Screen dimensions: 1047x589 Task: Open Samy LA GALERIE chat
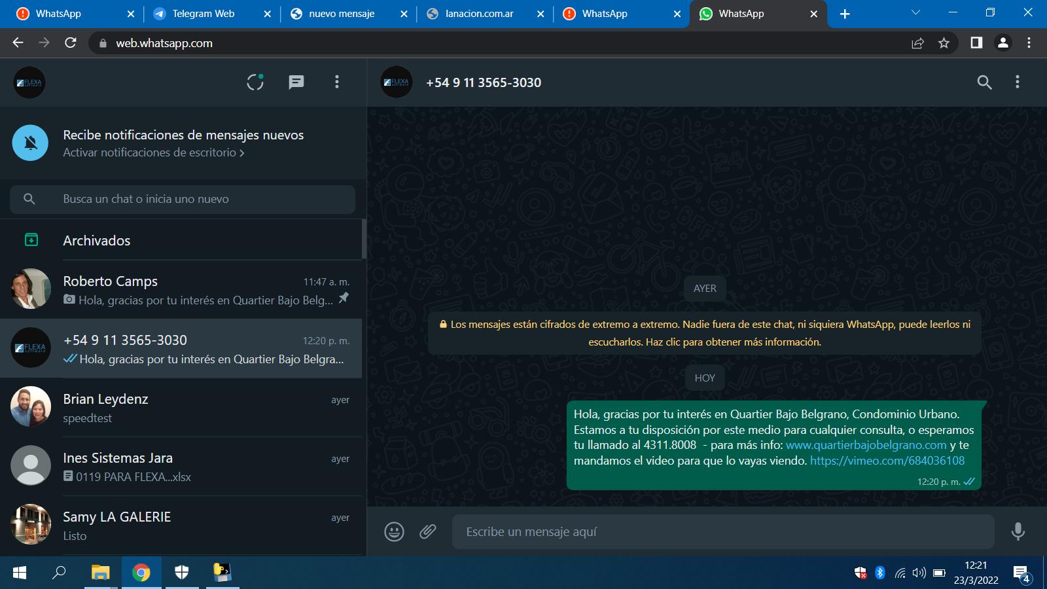tap(181, 526)
